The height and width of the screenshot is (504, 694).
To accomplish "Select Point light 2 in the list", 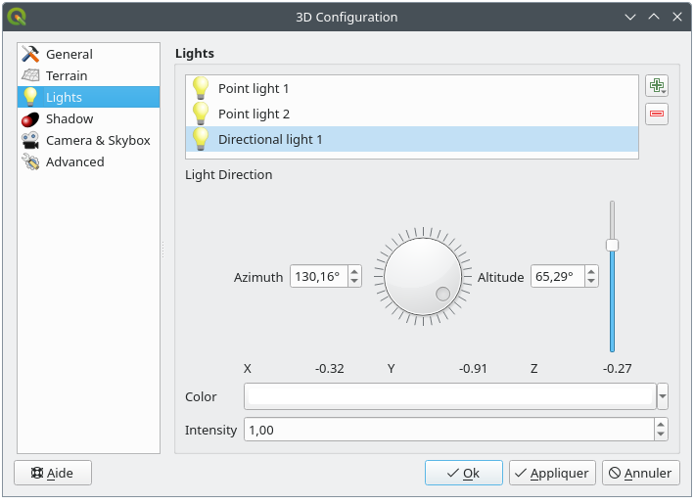I will pos(412,114).
